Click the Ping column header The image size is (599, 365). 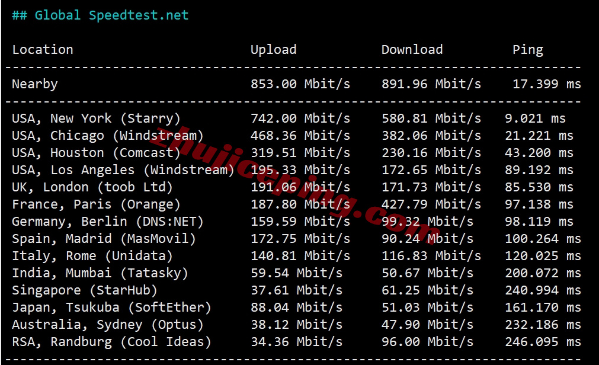tap(527, 50)
